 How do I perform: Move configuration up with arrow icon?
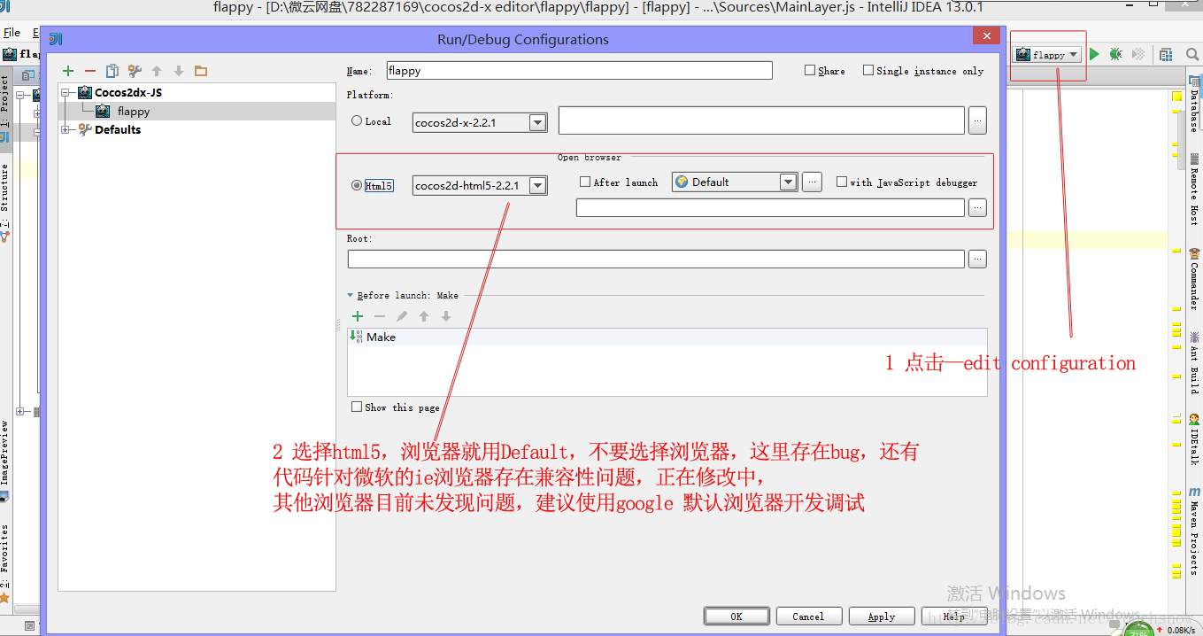point(157,71)
